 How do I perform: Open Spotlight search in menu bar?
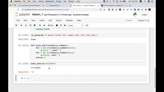[145, 1]
